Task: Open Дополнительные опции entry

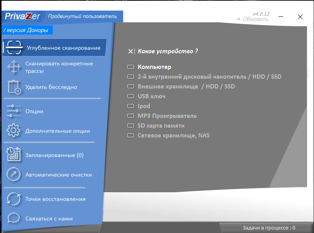Action: tap(57, 131)
